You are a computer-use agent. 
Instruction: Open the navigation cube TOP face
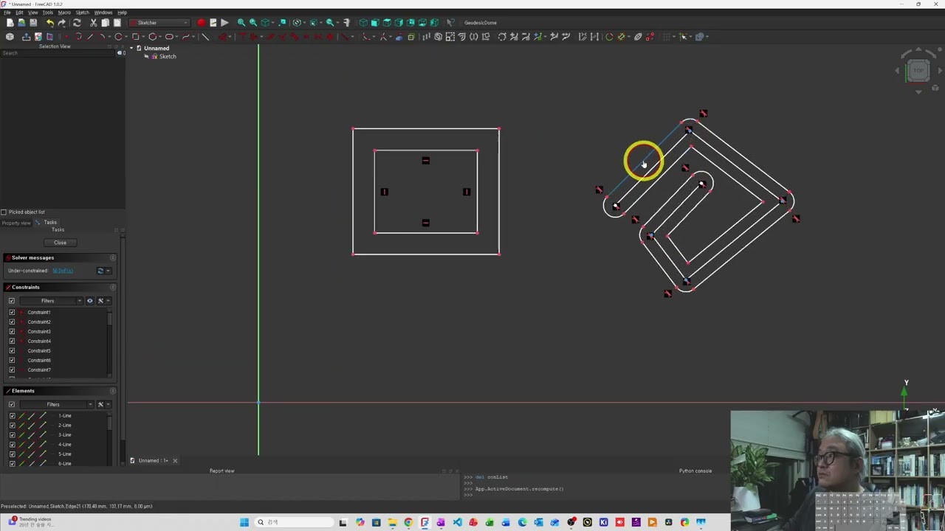tap(918, 71)
